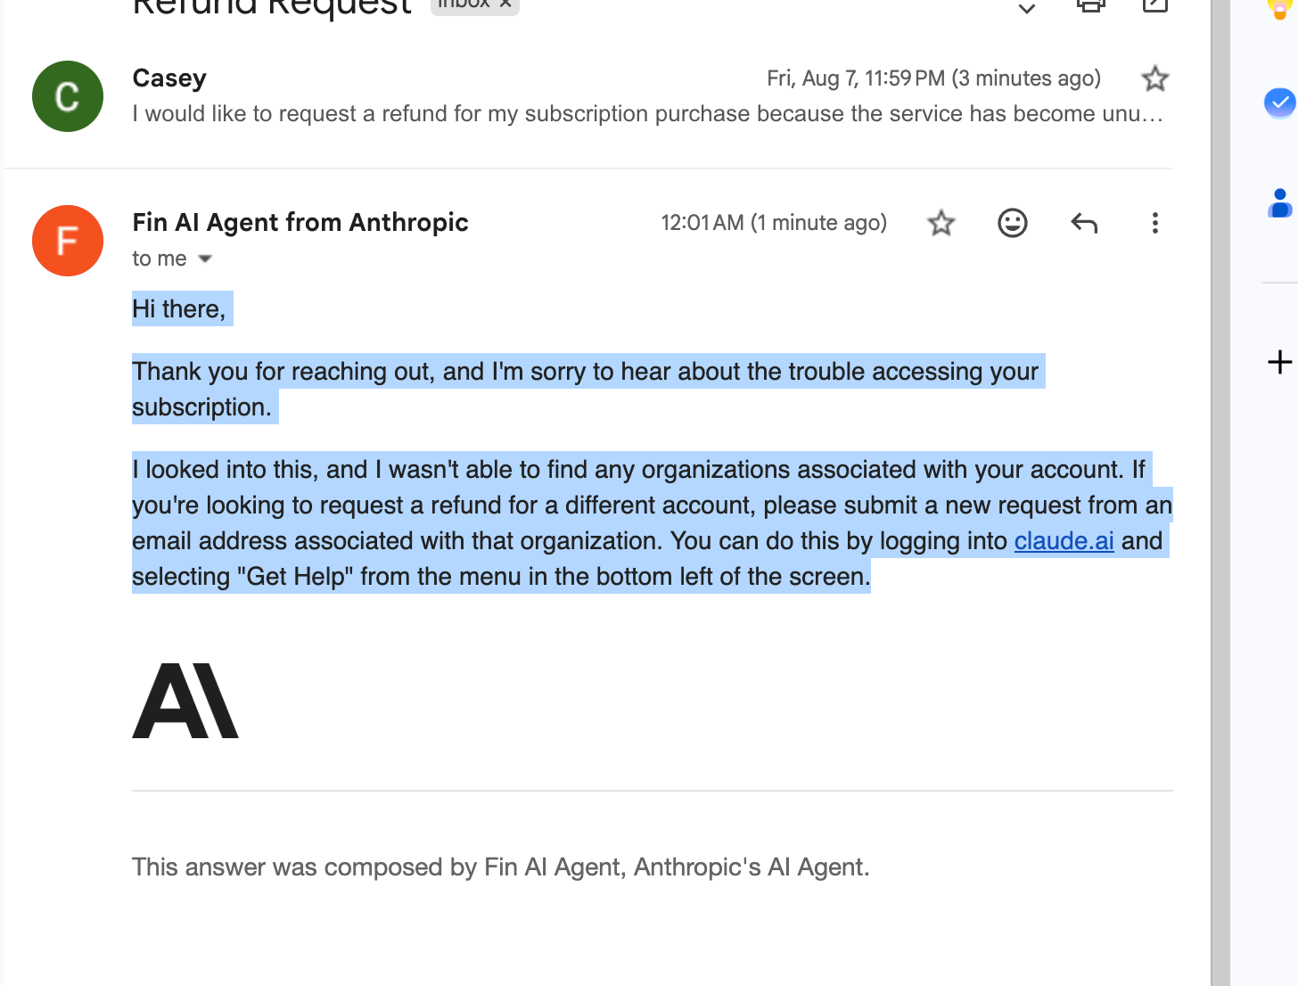Open the Google Keep side panel icon
The height and width of the screenshot is (986, 1298).
coord(1279,9)
